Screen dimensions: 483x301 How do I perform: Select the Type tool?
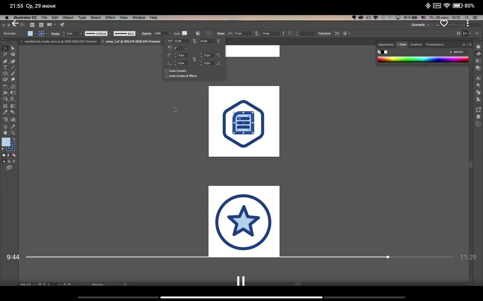tap(5, 67)
